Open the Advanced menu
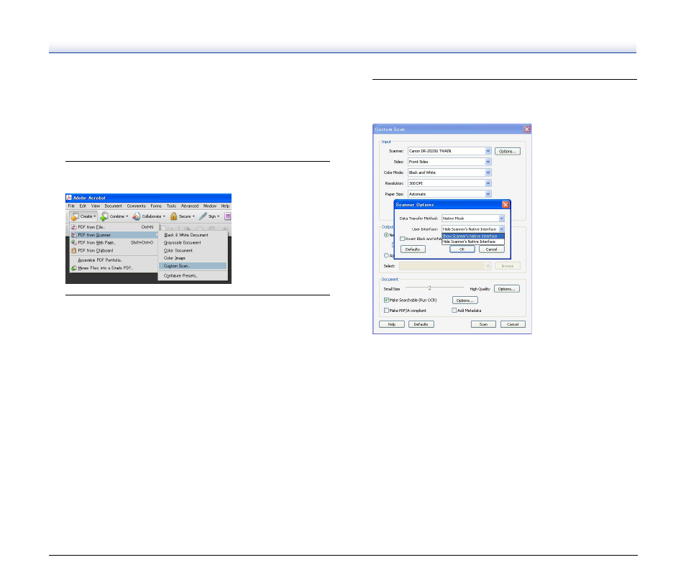The image size is (686, 588). 190,206
